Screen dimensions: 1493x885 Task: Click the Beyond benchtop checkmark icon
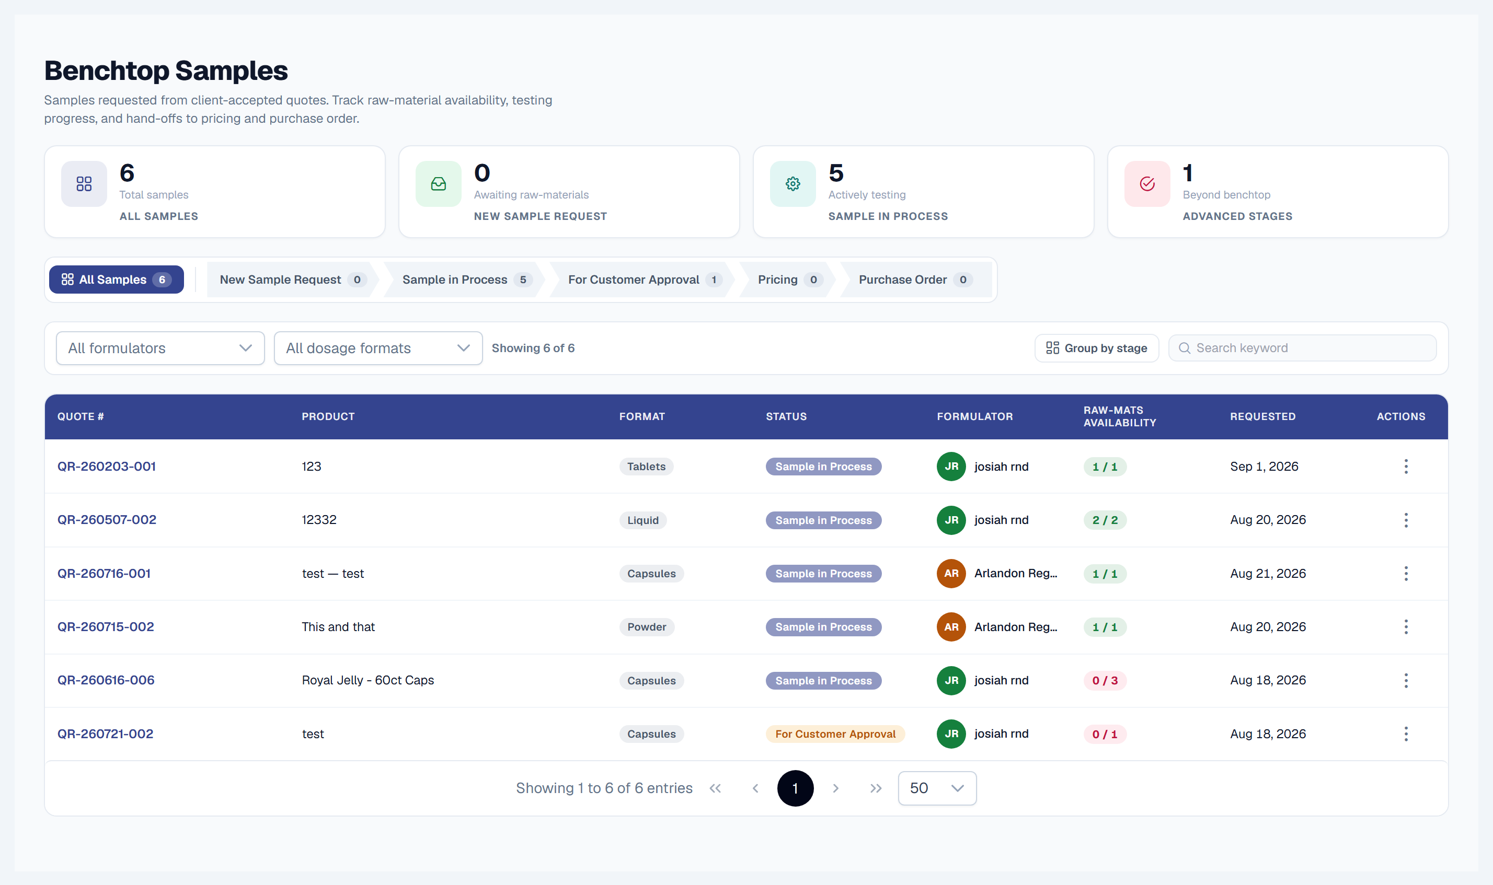(1147, 184)
